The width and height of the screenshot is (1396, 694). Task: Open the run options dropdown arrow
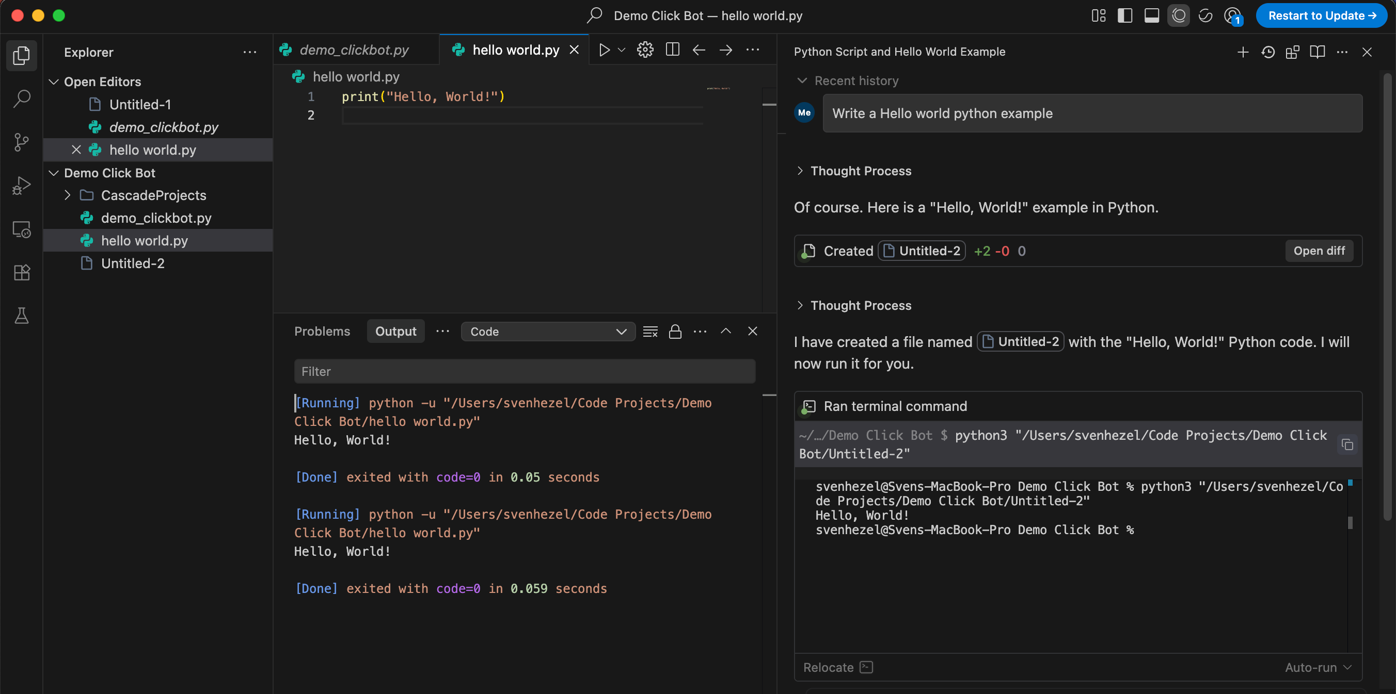(x=622, y=50)
